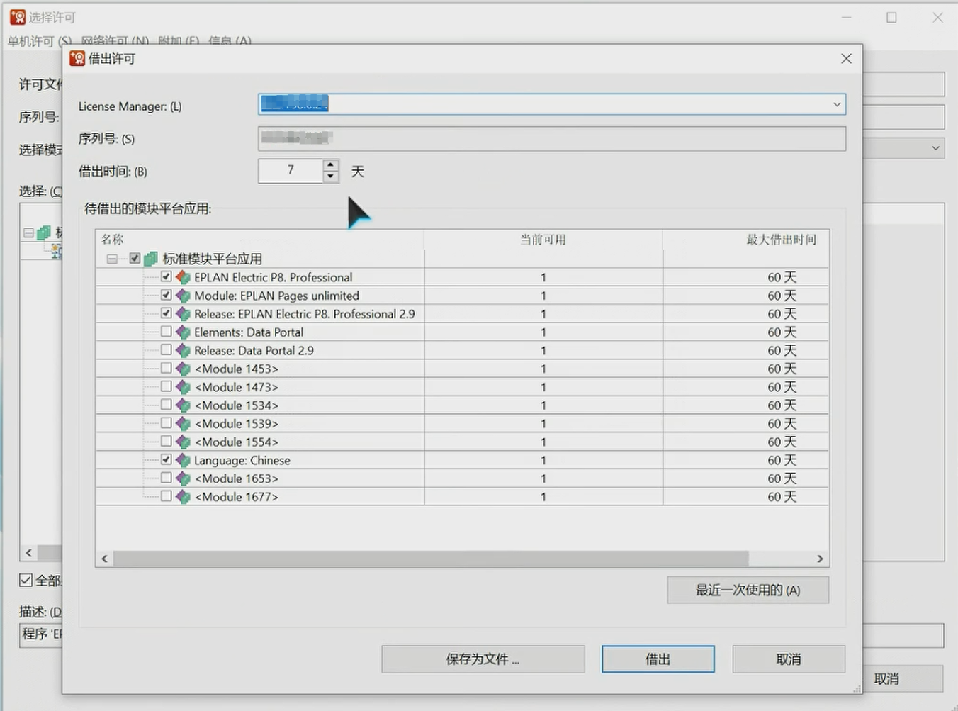Click the 借出 button
958x711 pixels.
[658, 659]
